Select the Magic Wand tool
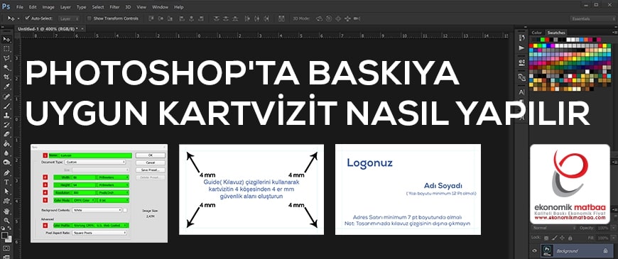 point(6,67)
